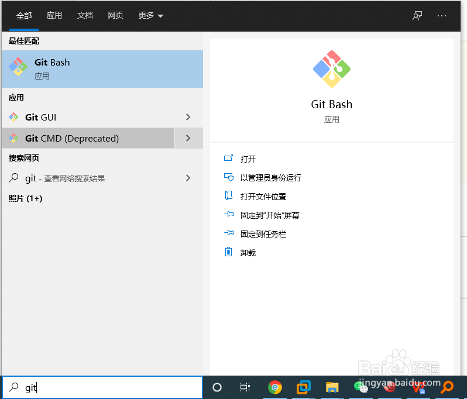Open web search results for git
The height and width of the screenshot is (399, 467).
(88, 178)
